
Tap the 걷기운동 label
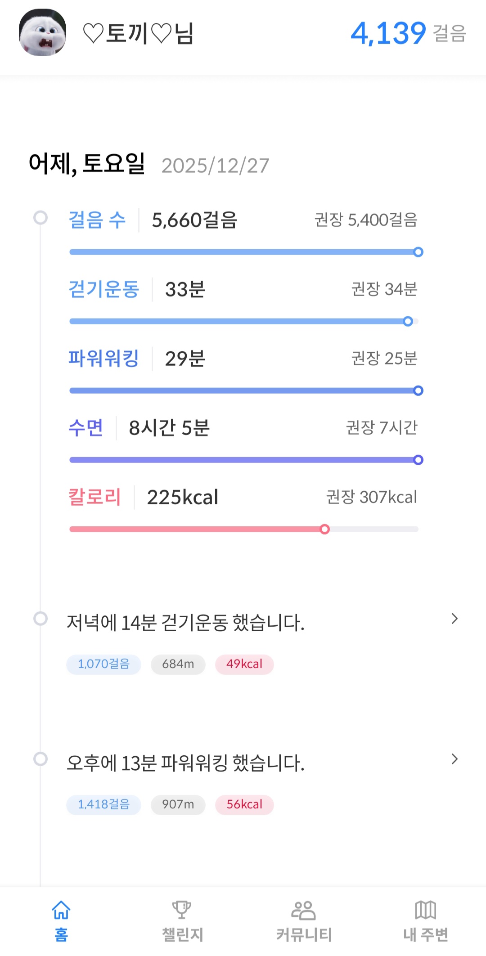click(x=103, y=289)
